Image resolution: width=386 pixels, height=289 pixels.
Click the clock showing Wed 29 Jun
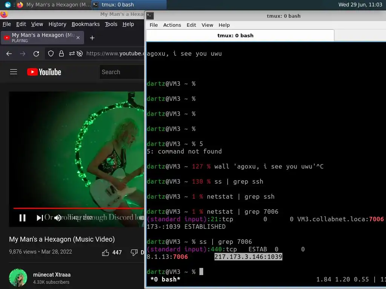coord(360,5)
